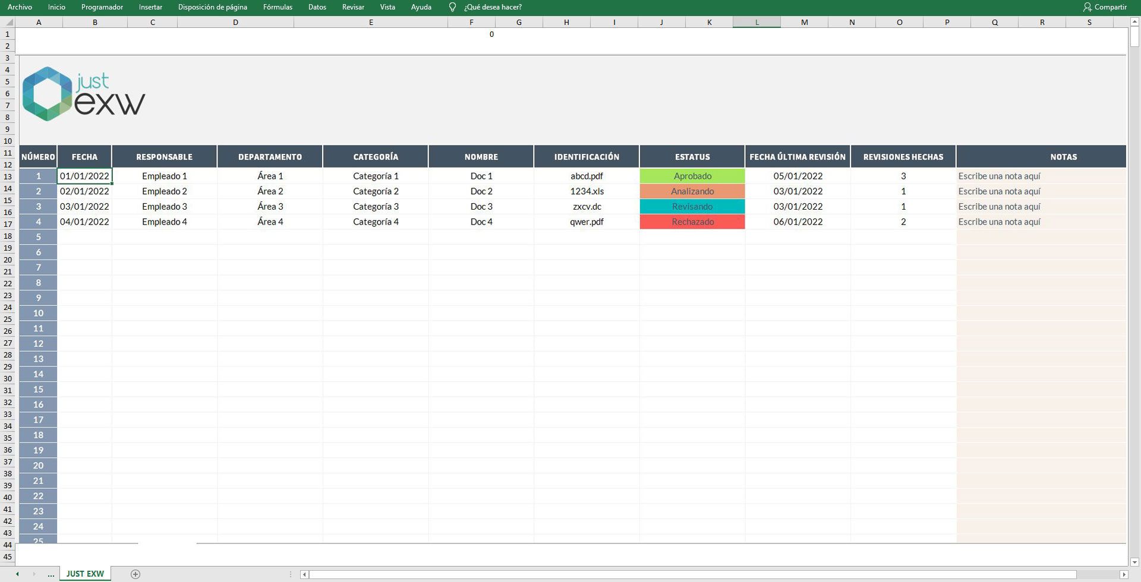The image size is (1141, 582).
Task: Open the Programador ribbon tab
Action: (x=102, y=7)
